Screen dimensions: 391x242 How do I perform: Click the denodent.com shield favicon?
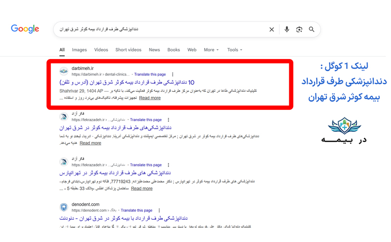64,207
